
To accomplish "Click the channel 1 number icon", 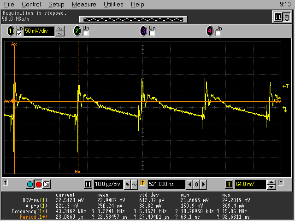I will coord(10,31).
